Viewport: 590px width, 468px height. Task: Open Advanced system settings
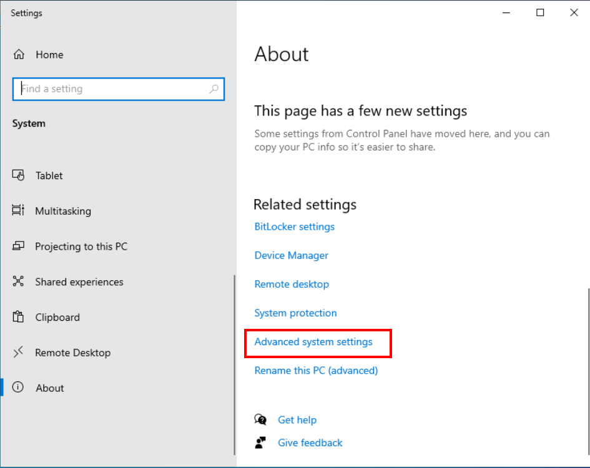pyautogui.click(x=313, y=342)
